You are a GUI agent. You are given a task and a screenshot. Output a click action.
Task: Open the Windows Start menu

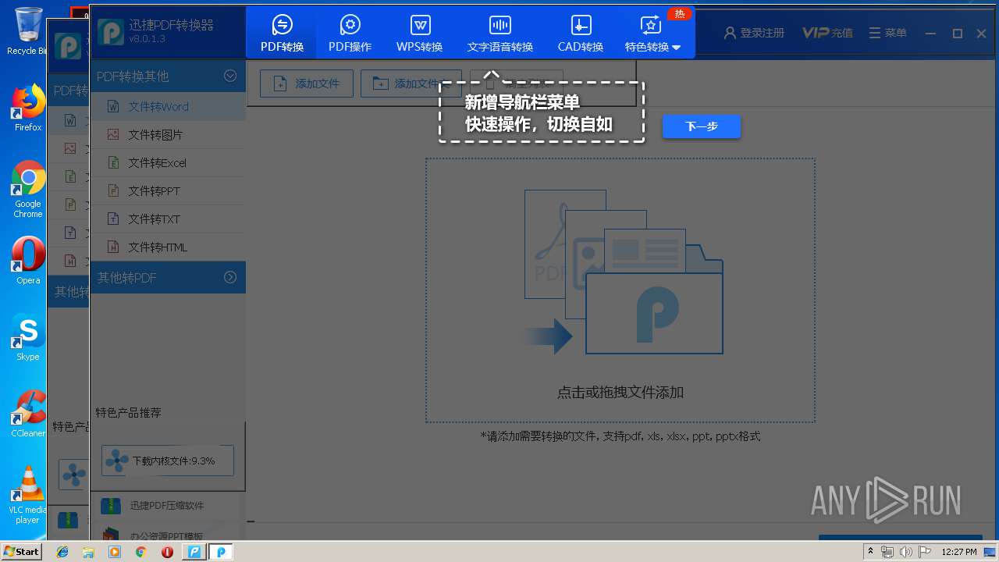[x=21, y=551]
